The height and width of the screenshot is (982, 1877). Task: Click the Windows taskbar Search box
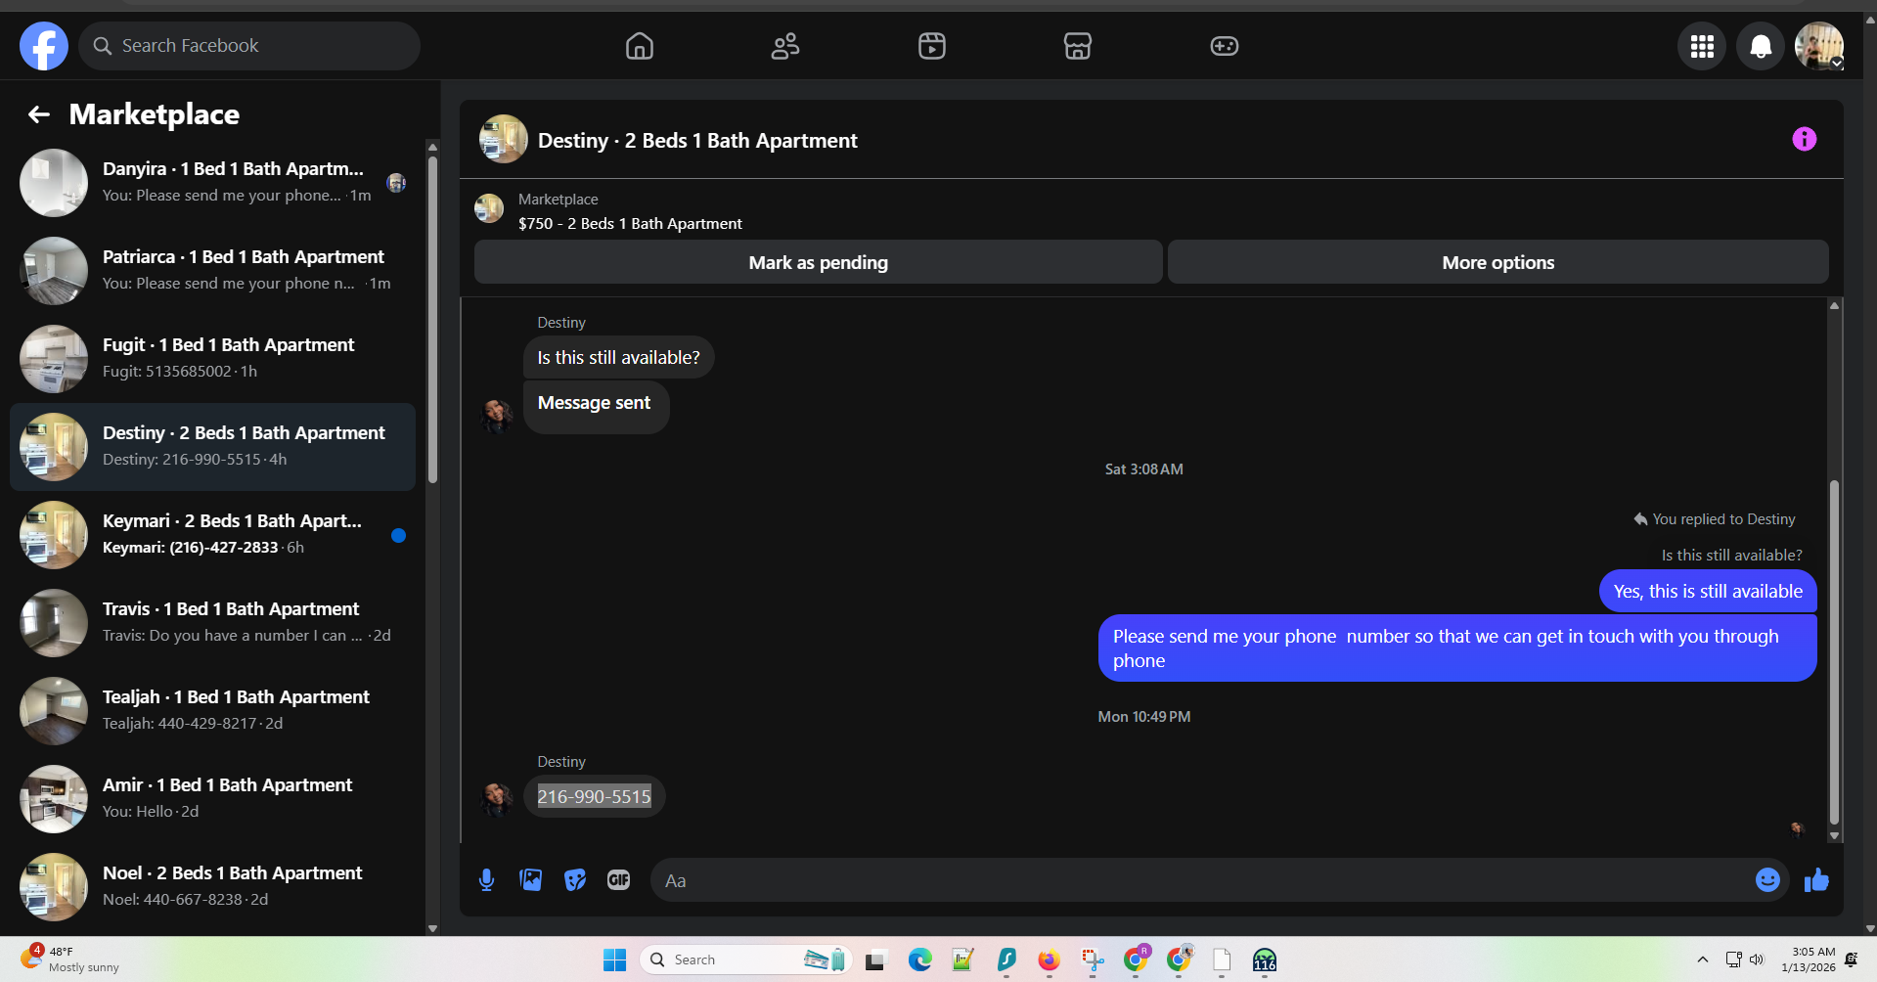point(743,960)
